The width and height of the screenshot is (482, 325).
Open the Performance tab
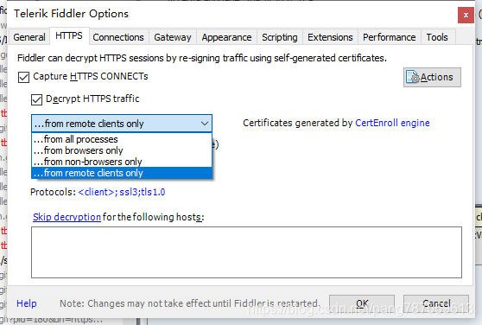click(x=390, y=37)
